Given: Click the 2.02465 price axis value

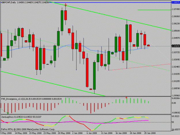Looking at the screenshot, I should point(176,67).
